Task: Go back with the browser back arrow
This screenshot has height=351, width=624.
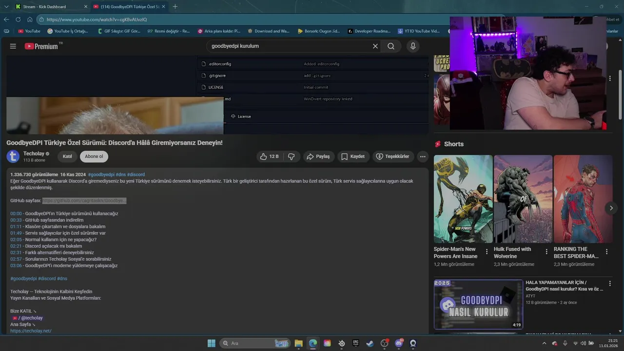Action: click(x=6, y=19)
